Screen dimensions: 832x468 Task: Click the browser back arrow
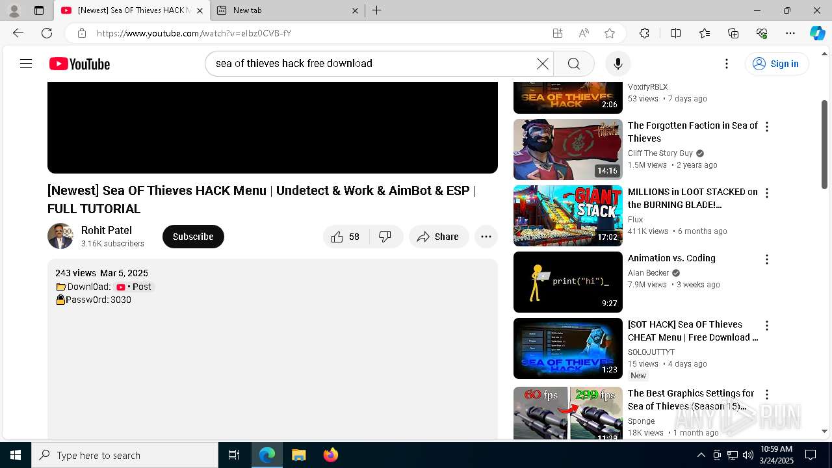(18, 33)
